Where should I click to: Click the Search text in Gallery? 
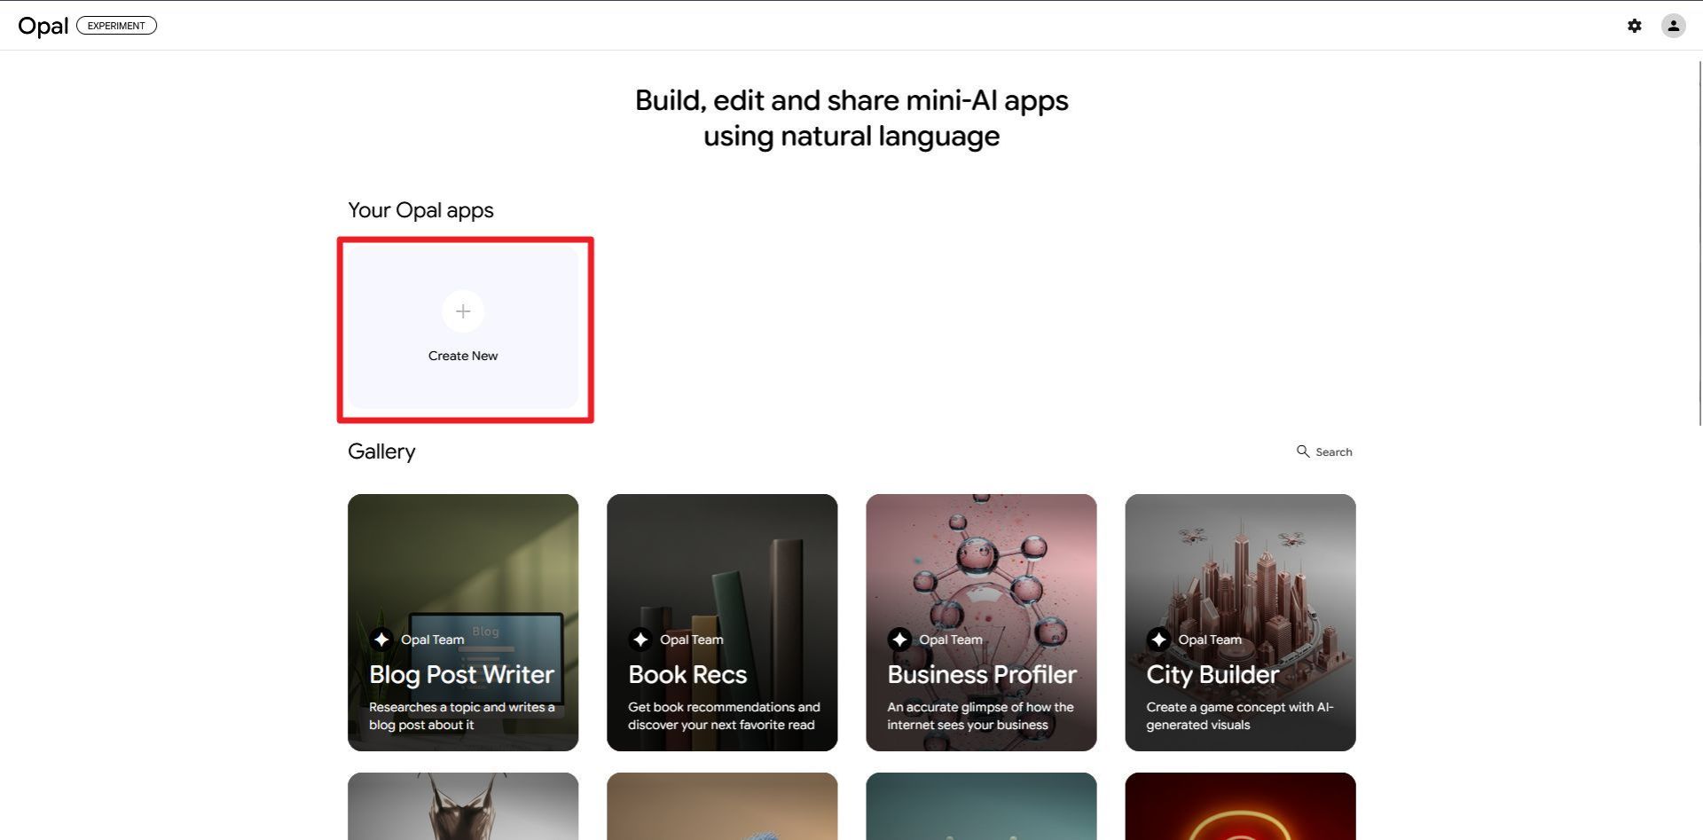coord(1333,452)
